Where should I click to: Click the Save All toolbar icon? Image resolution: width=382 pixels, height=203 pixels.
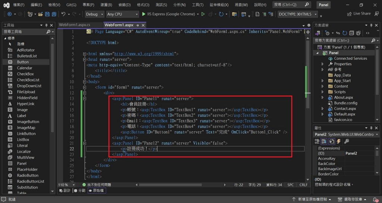click(x=54, y=14)
